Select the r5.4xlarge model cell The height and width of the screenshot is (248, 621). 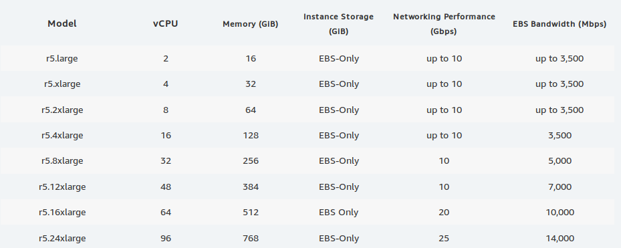pyautogui.click(x=62, y=136)
